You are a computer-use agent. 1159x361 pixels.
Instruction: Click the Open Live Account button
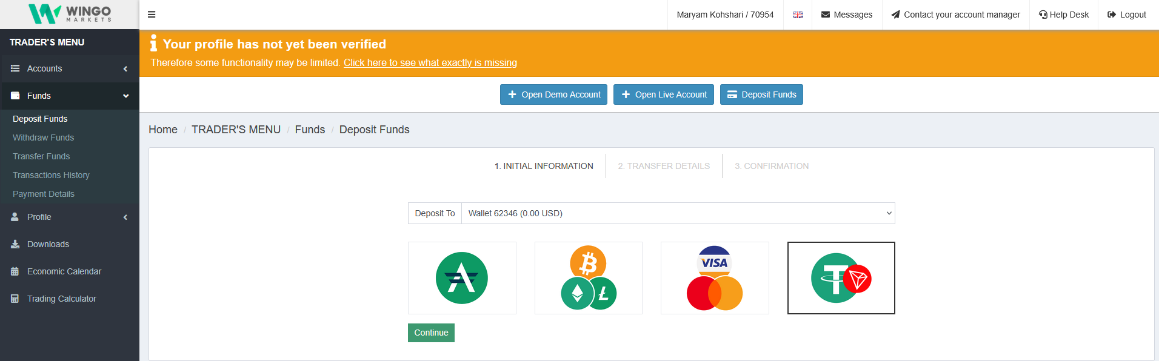[x=664, y=94]
